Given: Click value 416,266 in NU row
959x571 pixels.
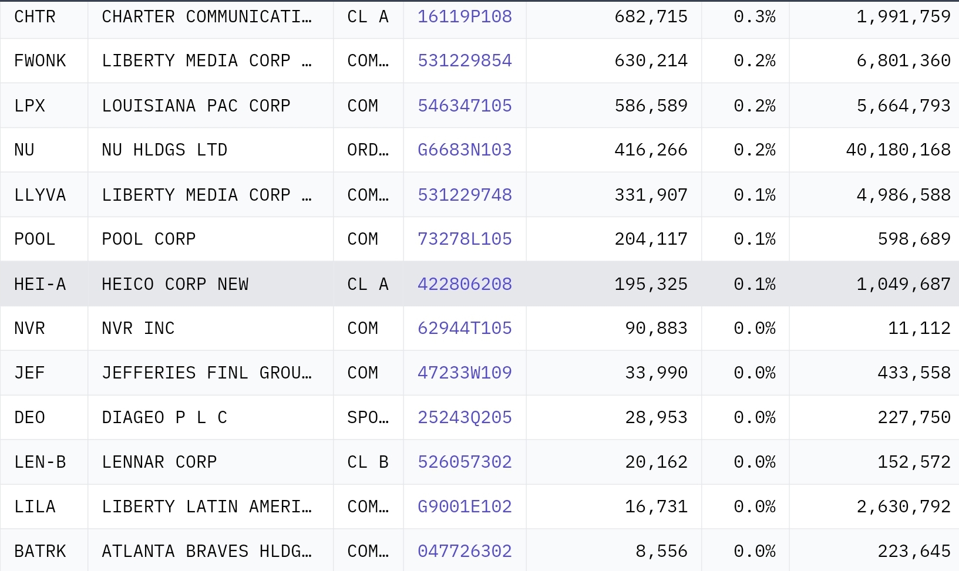Looking at the screenshot, I should pos(651,150).
